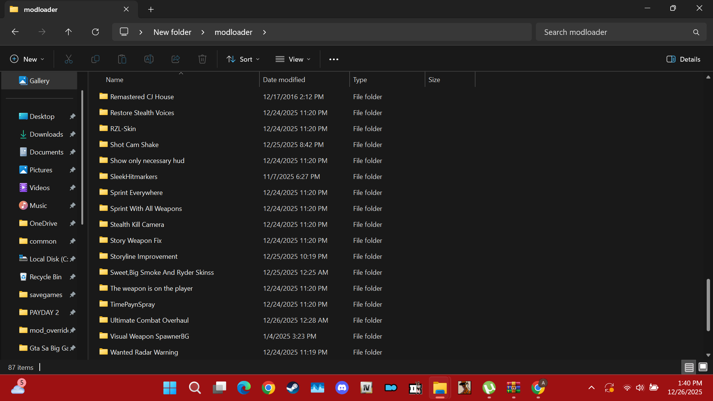
Task: Click the Paste clipboard icon
Action: point(122,59)
